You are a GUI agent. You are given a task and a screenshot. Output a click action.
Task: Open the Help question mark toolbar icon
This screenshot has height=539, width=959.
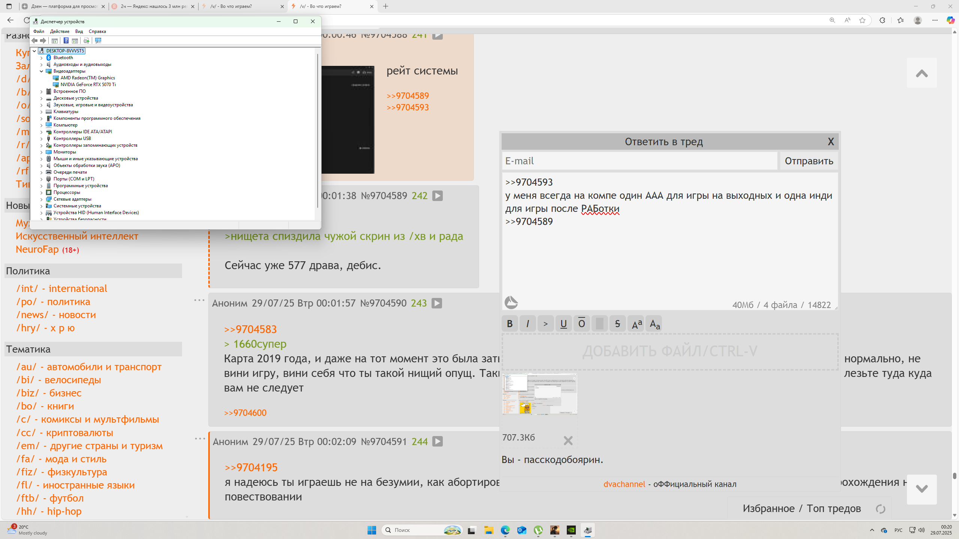point(66,40)
